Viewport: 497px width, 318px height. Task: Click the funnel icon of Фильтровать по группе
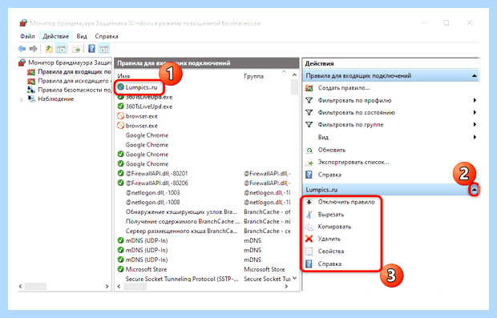(x=309, y=124)
